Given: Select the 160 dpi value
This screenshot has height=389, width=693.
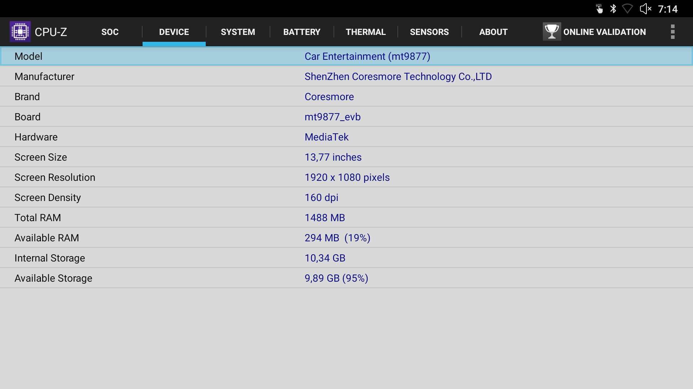Looking at the screenshot, I should click(322, 198).
